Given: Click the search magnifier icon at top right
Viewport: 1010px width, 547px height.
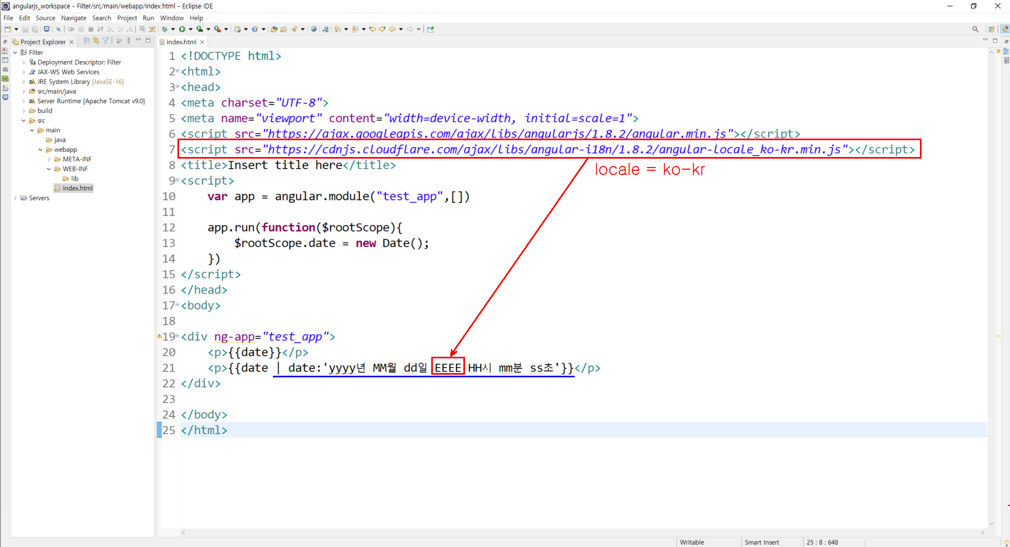Looking at the screenshot, I should [975, 30].
